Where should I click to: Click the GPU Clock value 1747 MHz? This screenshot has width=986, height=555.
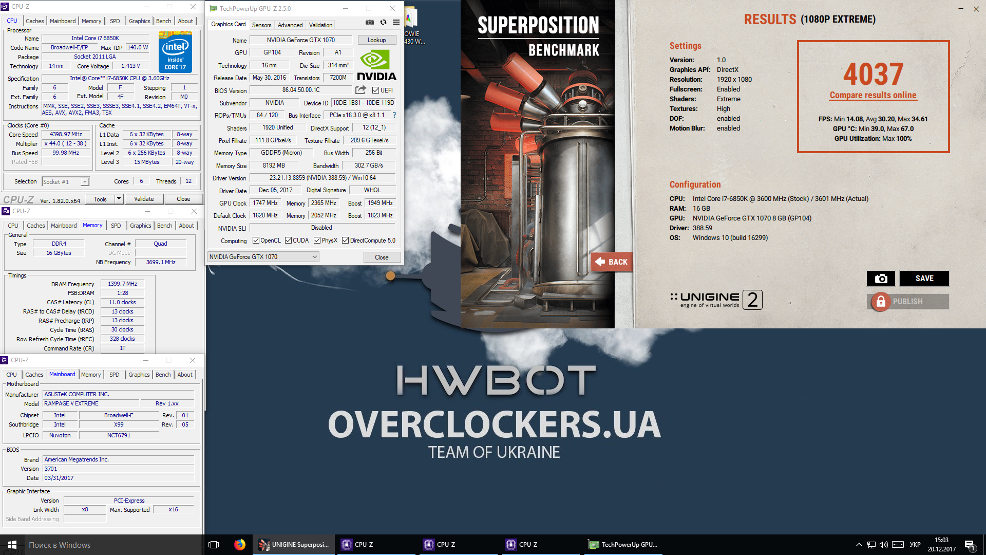265,203
